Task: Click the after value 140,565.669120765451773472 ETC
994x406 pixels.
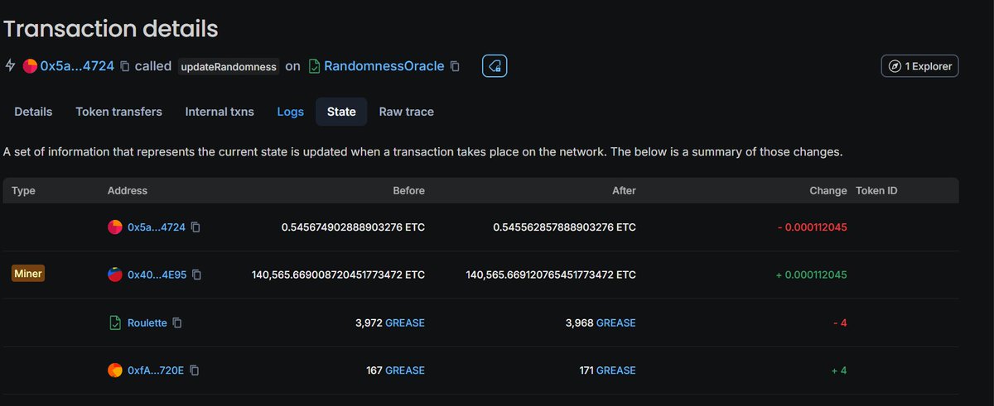Action: pyautogui.click(x=551, y=275)
